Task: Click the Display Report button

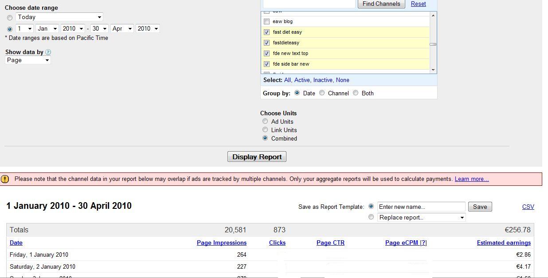Action: point(257,157)
